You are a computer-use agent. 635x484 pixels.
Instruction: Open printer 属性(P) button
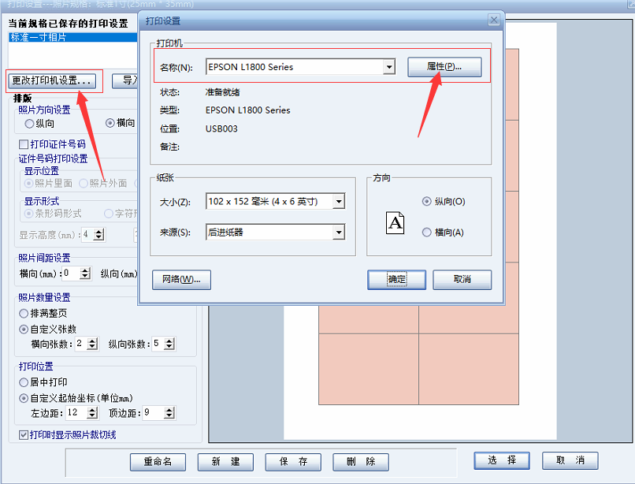[444, 67]
